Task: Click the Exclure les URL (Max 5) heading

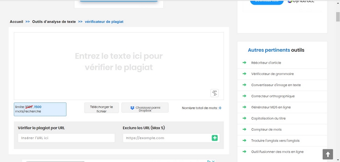Action: (x=144, y=128)
